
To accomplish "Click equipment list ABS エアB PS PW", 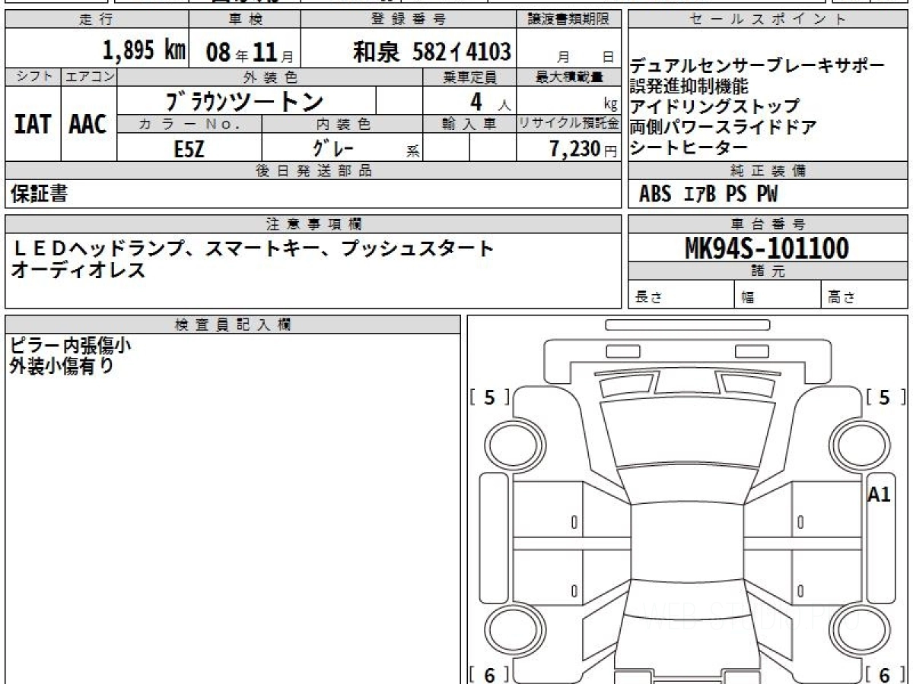I will pyautogui.click(x=708, y=195).
